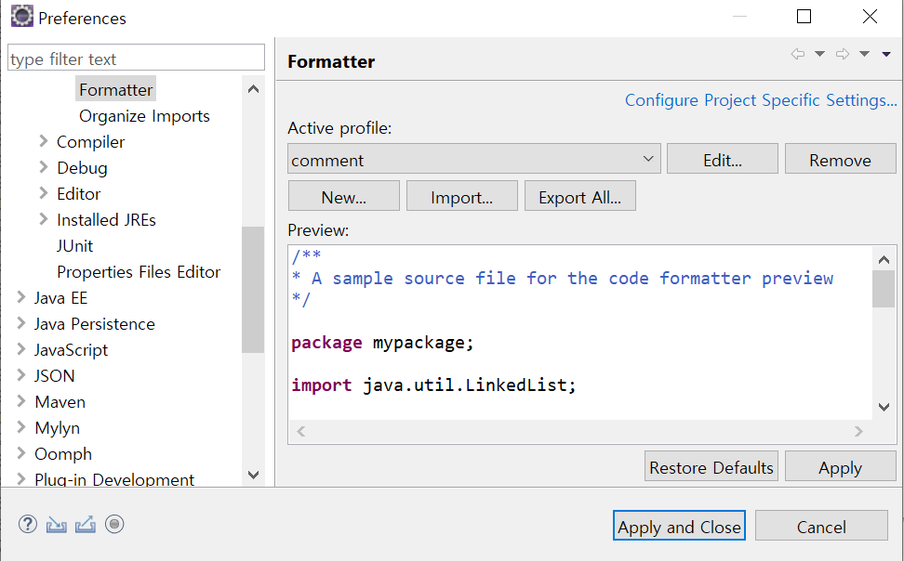
Task: Open the Formatter page view menu arrow
Action: point(886,55)
